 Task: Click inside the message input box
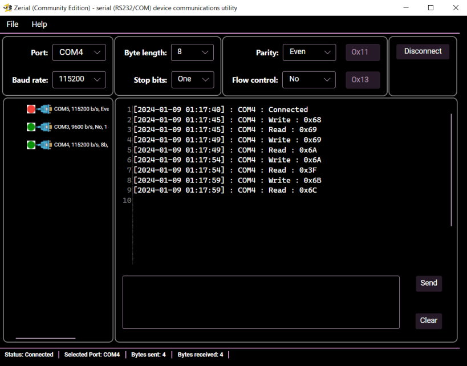click(261, 302)
